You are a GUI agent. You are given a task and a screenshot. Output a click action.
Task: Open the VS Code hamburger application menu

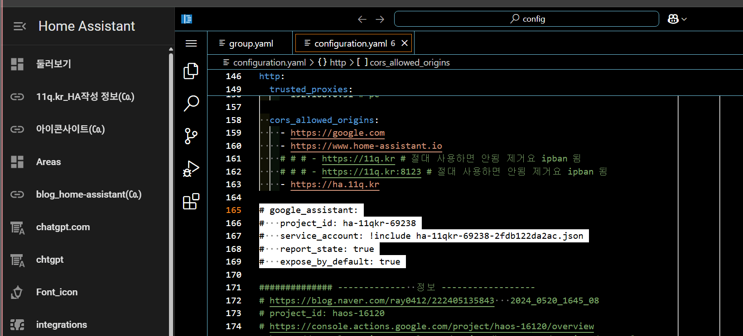191,43
